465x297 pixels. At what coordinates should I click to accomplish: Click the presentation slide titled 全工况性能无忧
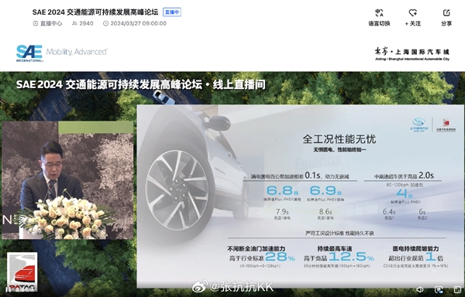pos(300,196)
